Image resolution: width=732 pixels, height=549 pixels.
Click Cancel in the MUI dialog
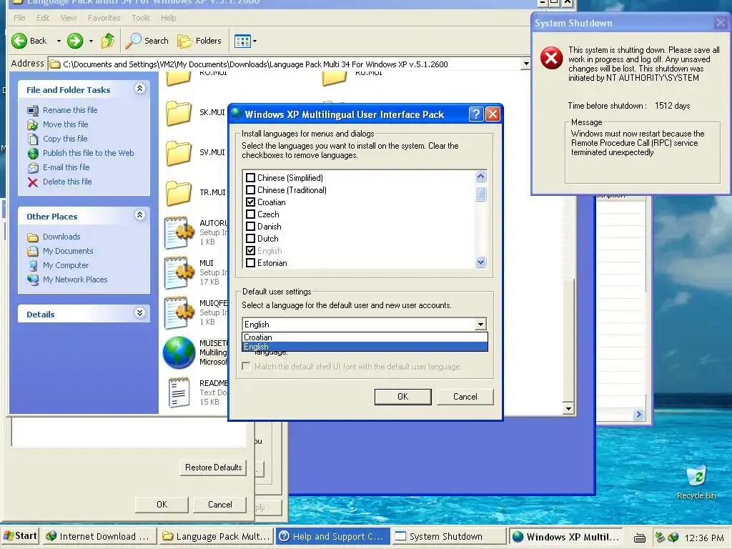(x=465, y=397)
